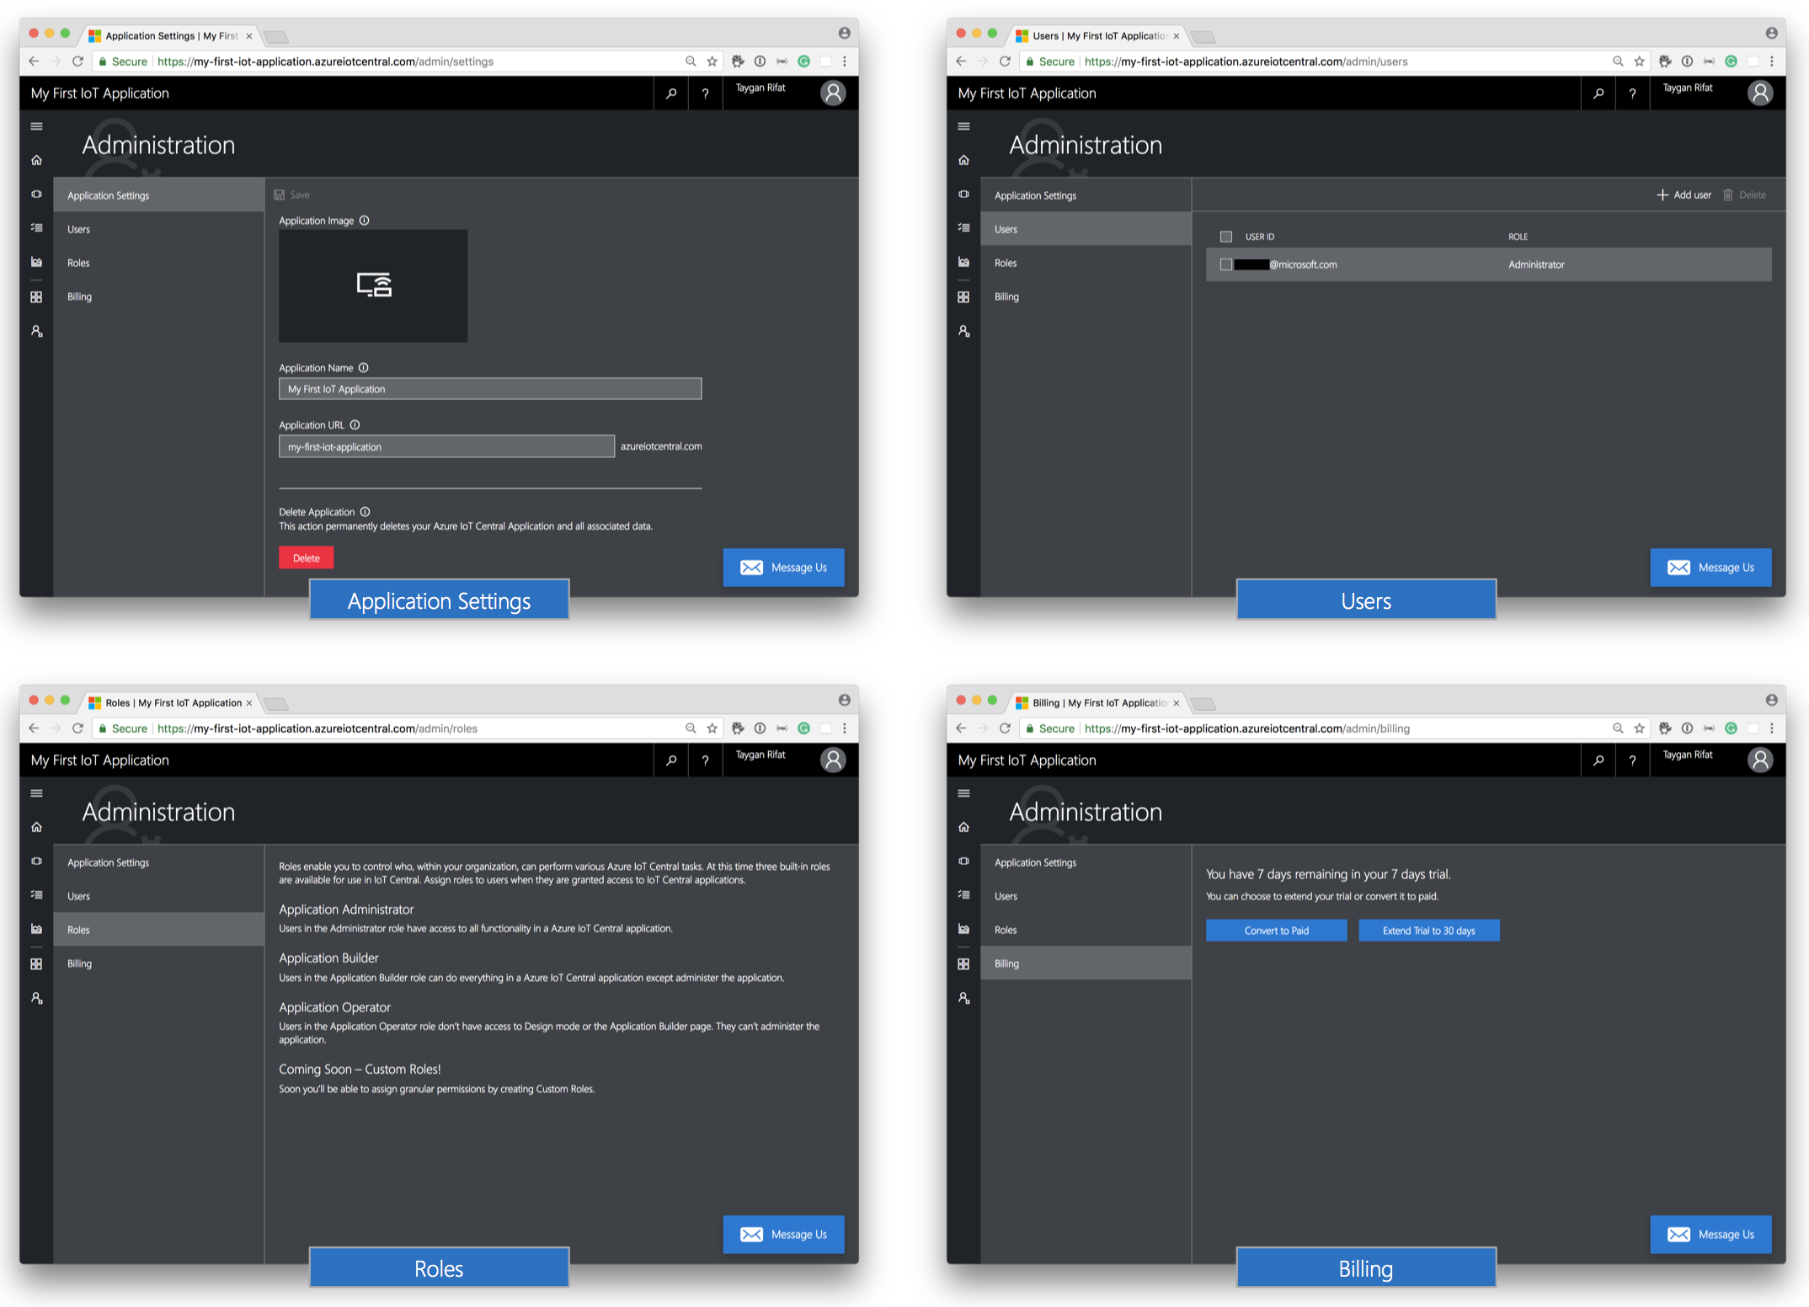Viewport: 1809px width, 1307px height.
Task: Tick checkbox for @microsoft.com user row
Action: click(1226, 264)
